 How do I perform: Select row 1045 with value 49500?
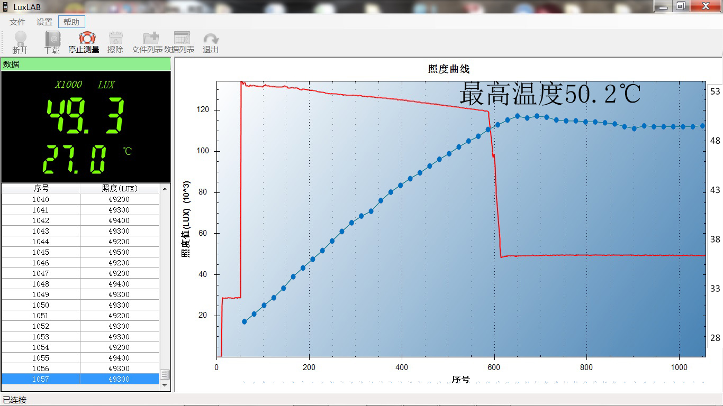pyautogui.click(x=80, y=252)
